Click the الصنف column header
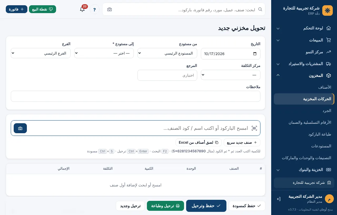The height and width of the screenshot is (215, 337). [234, 169]
